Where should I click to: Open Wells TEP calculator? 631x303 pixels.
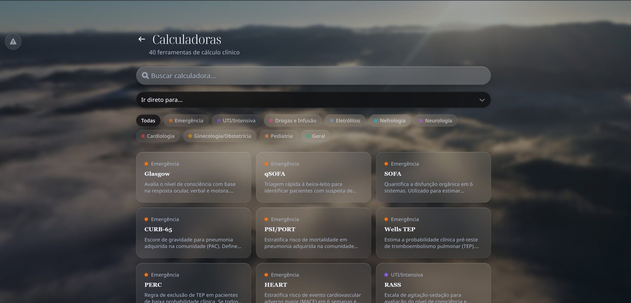pos(433,233)
